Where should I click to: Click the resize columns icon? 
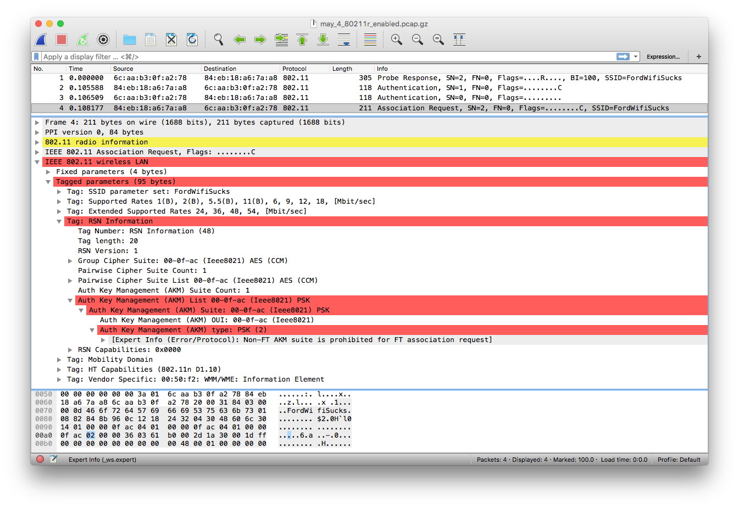click(x=459, y=40)
